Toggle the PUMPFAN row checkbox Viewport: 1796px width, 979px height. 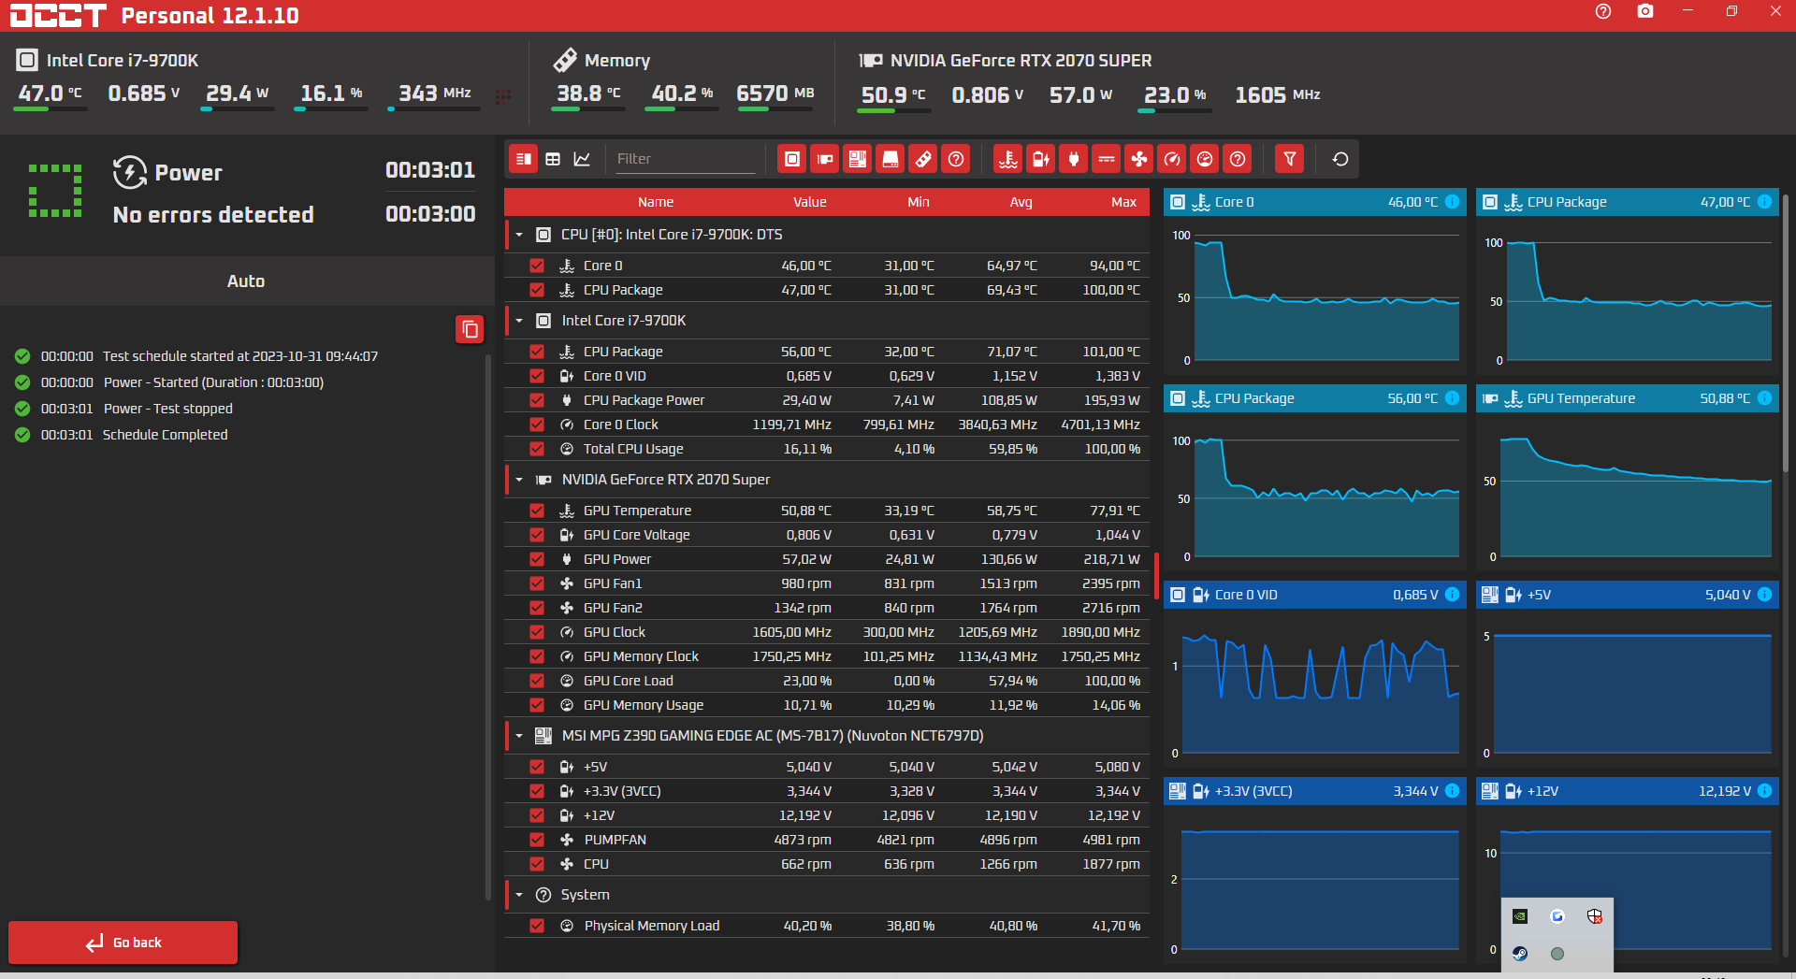click(x=537, y=840)
